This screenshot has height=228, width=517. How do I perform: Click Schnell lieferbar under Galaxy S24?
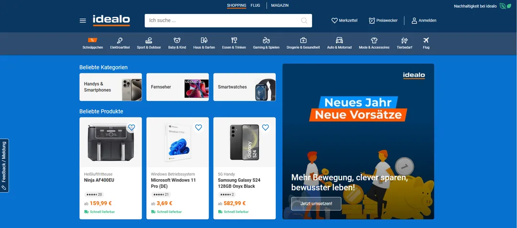pos(234,212)
